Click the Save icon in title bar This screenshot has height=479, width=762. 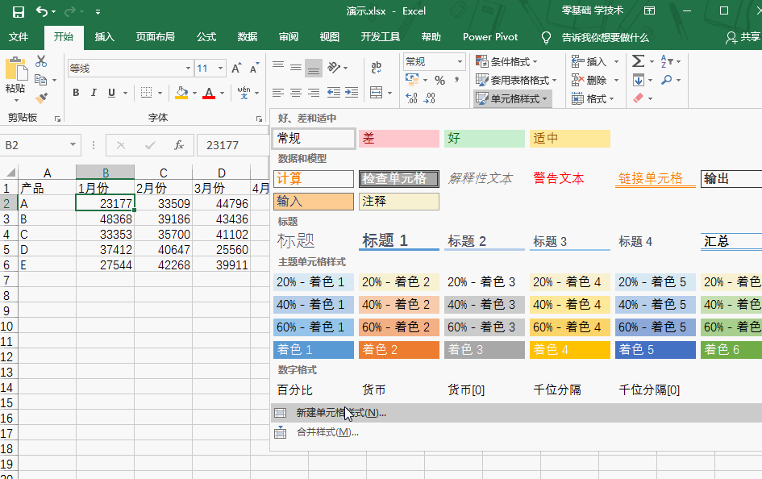pyautogui.click(x=19, y=11)
